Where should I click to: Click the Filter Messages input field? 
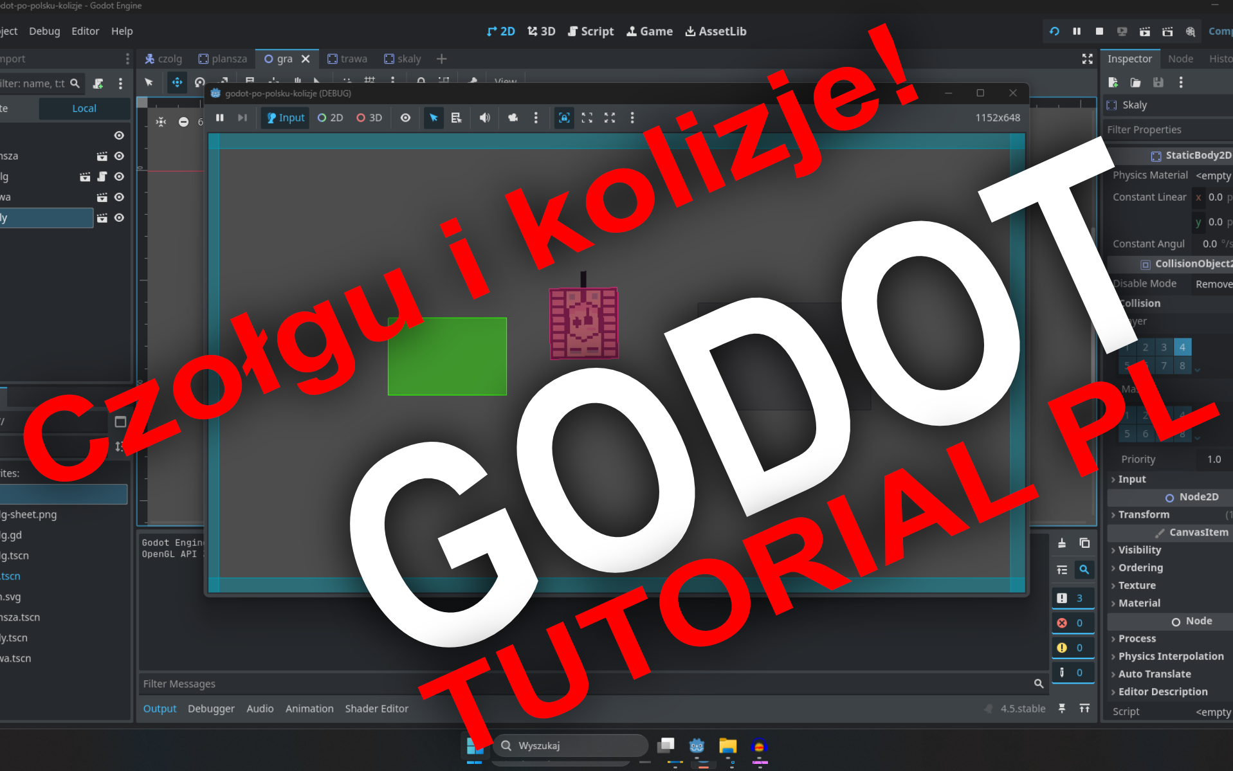579,684
